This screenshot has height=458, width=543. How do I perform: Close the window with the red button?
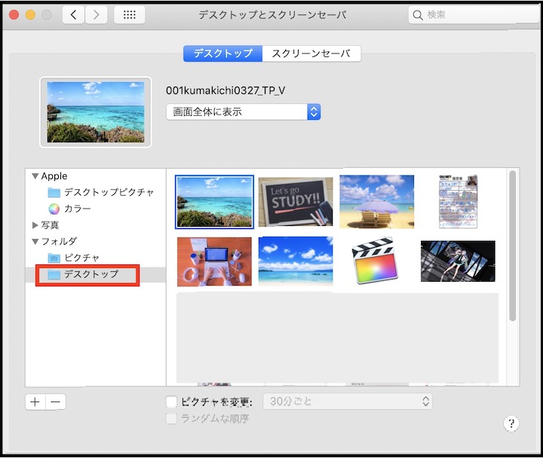coord(14,15)
